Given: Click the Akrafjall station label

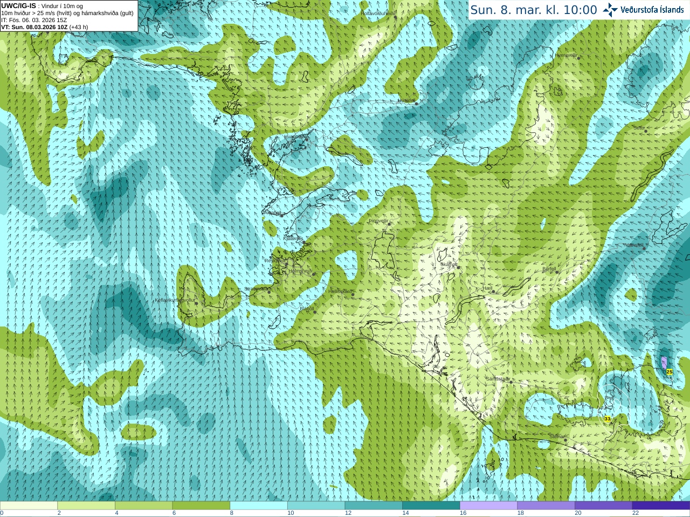Looking at the screenshot, I should click(272, 213).
